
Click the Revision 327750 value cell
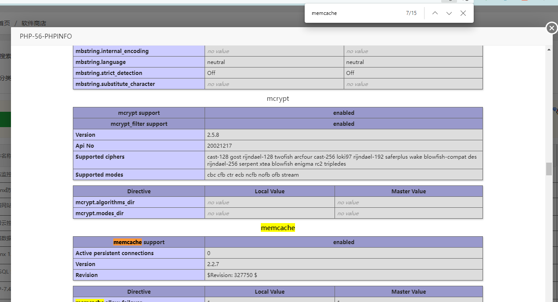pos(232,275)
